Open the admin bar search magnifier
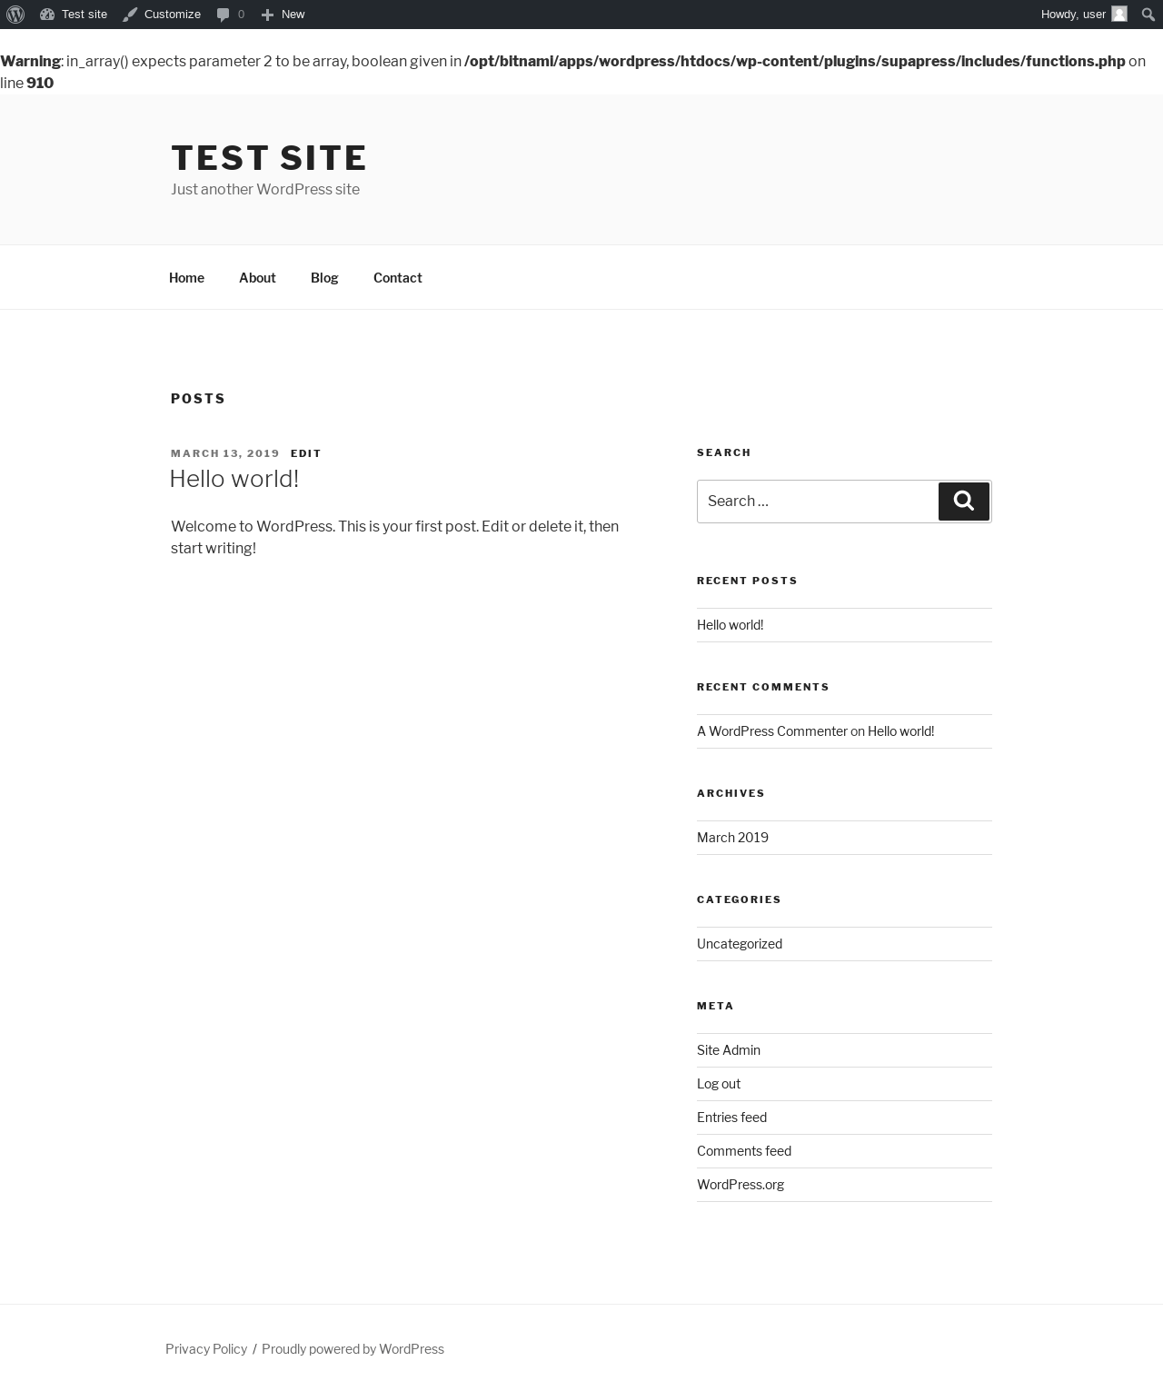The width and height of the screenshot is (1163, 1391). (x=1148, y=15)
